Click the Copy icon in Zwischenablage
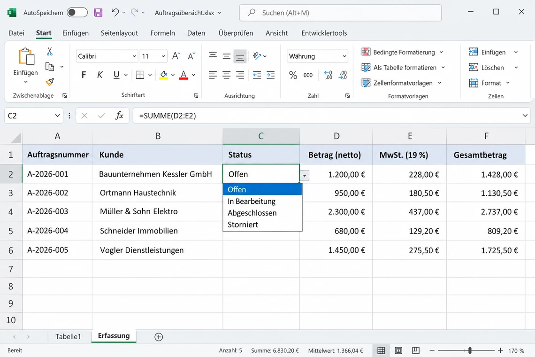The image size is (535, 357). pyautogui.click(x=50, y=67)
